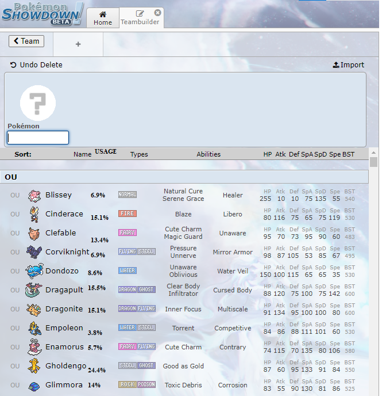Select the Gholdengo sprite icon

(34, 366)
